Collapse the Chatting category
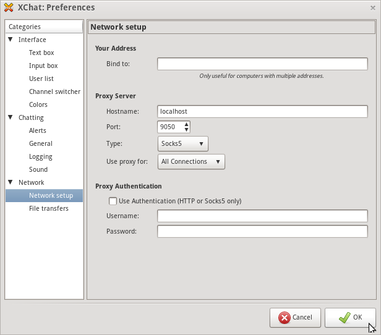Image resolution: width=381 pixels, height=335 pixels. (x=11, y=117)
